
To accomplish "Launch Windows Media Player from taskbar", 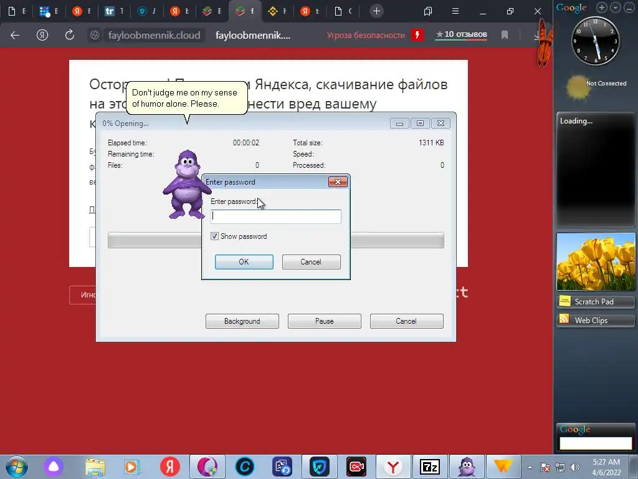I will (x=131, y=467).
